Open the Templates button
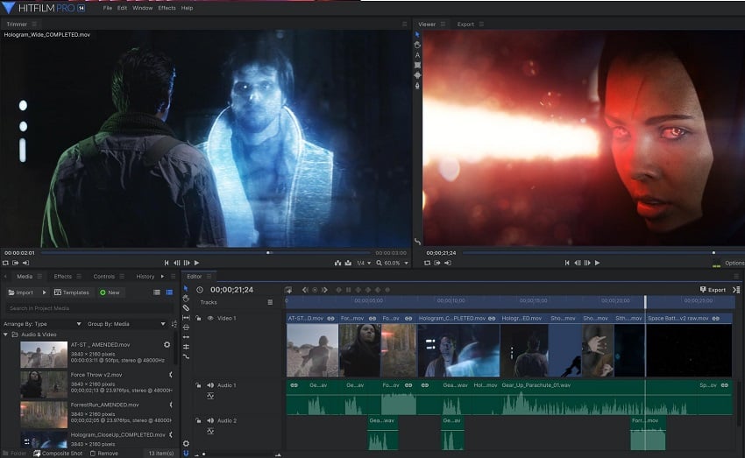Image resolution: width=745 pixels, height=458 pixels. [x=72, y=292]
